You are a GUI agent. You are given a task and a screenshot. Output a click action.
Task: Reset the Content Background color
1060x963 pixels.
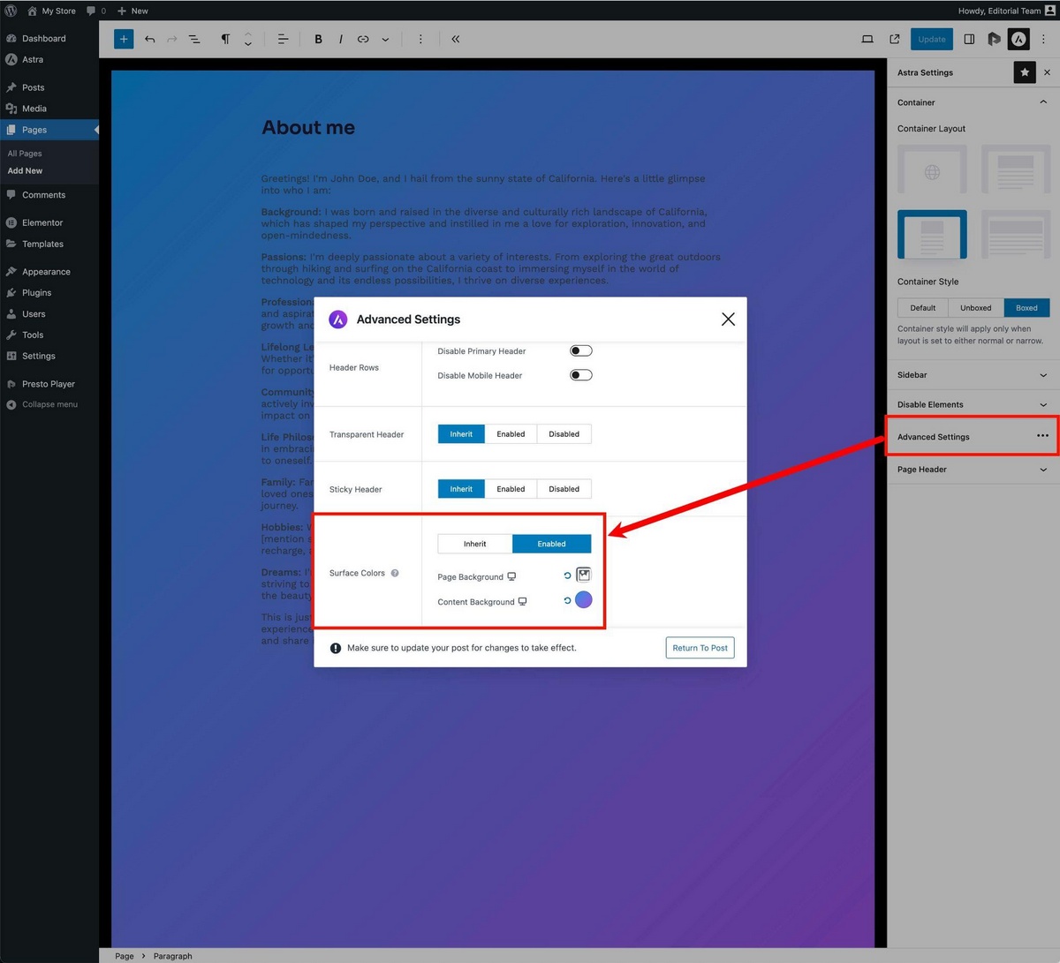coord(567,600)
